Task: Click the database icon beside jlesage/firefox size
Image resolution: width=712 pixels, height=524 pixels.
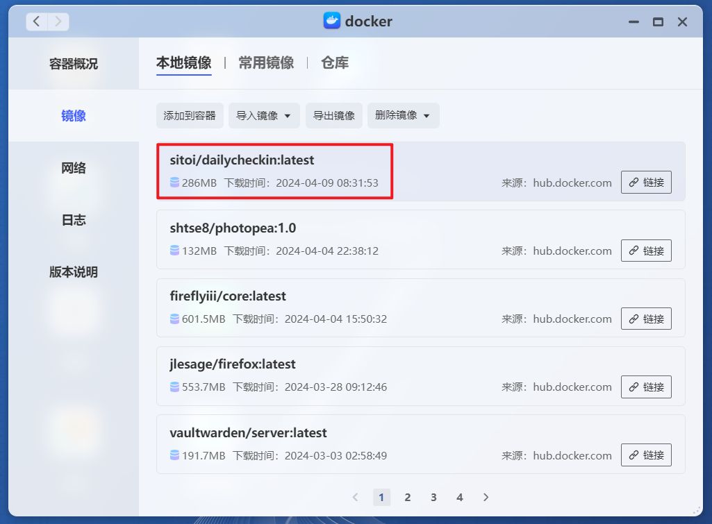Action: pos(174,387)
